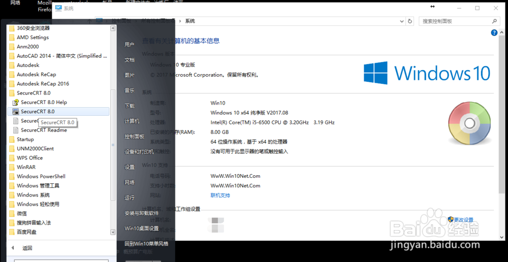Click the Windows 系统 folder icon

click(x=12, y=195)
